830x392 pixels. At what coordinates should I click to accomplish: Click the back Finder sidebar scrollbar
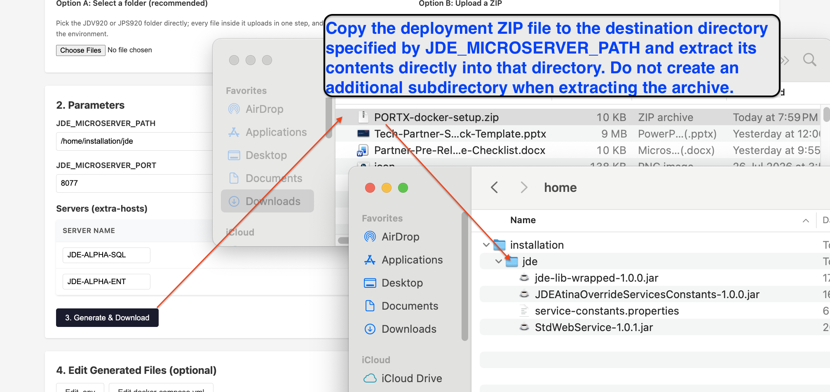click(x=329, y=117)
